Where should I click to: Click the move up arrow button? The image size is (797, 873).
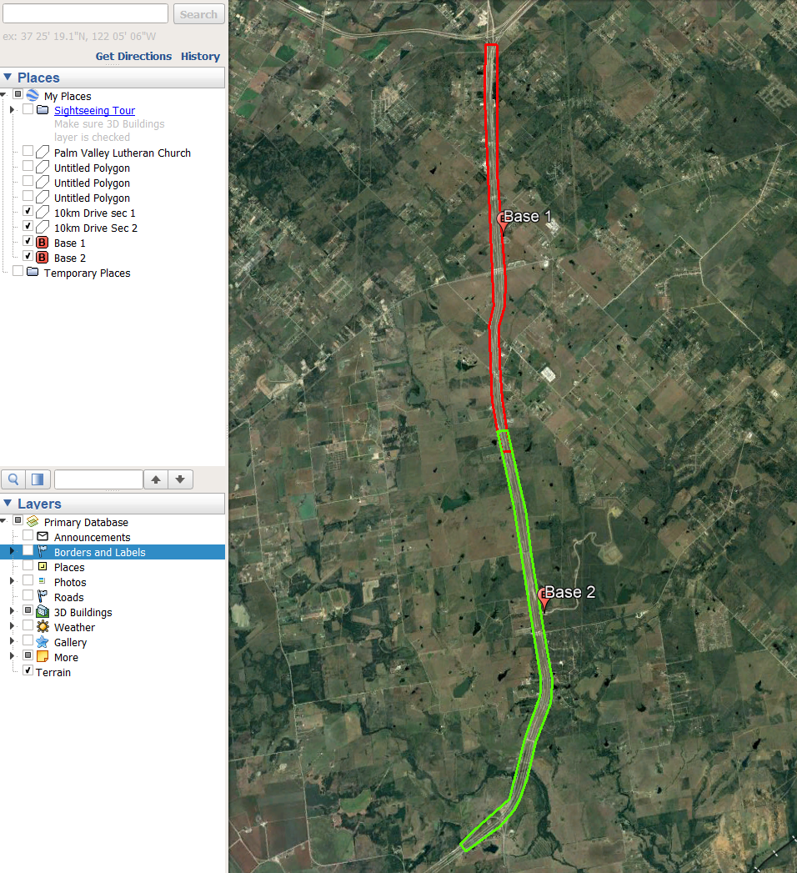[x=156, y=479]
